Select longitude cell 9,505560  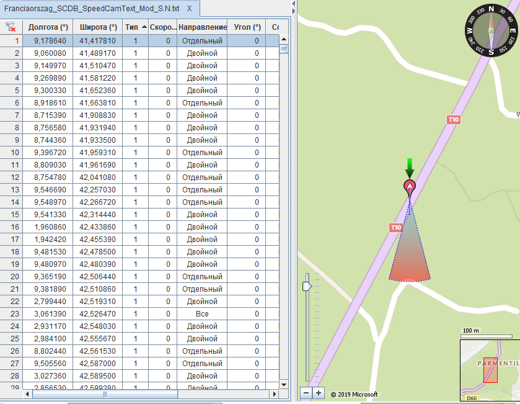coord(48,364)
